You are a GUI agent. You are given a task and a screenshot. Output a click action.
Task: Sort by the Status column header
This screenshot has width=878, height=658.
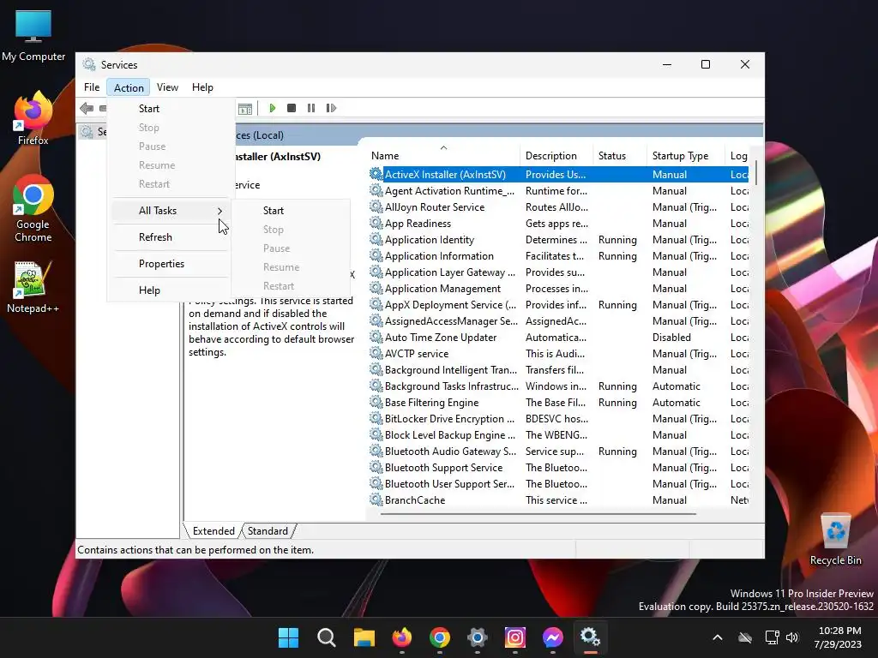(x=620, y=156)
